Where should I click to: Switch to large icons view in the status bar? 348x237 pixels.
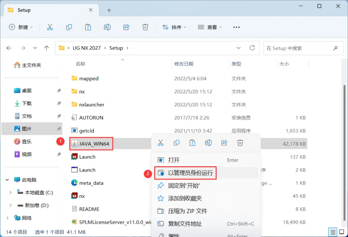pos(342,232)
